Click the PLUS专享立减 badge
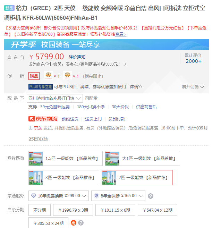This screenshot has width=212, height=228. coord(41,87)
